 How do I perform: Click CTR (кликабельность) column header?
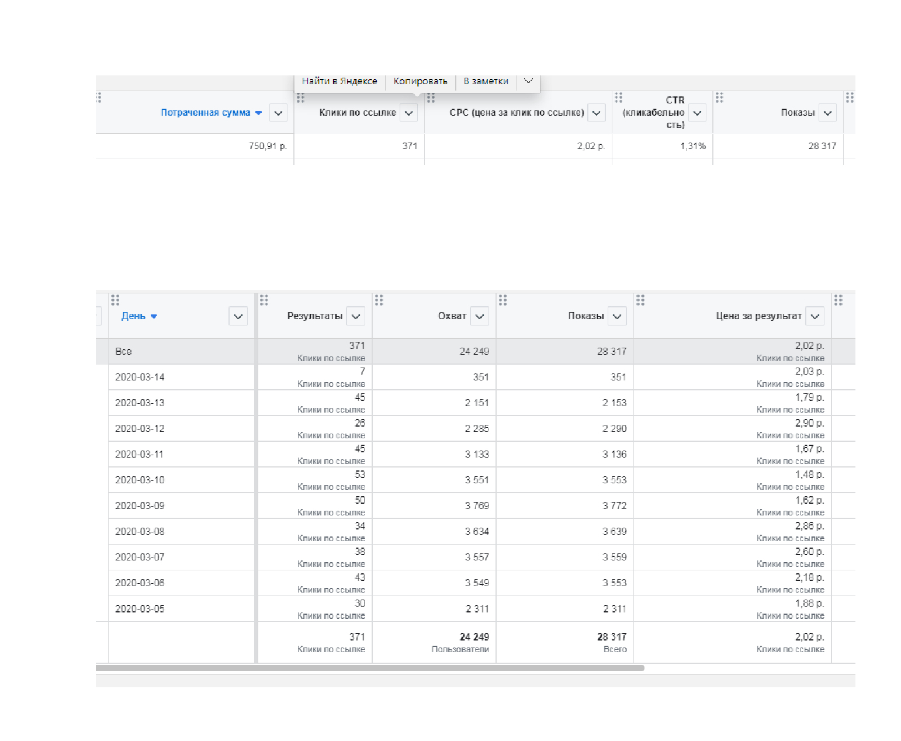(x=654, y=112)
